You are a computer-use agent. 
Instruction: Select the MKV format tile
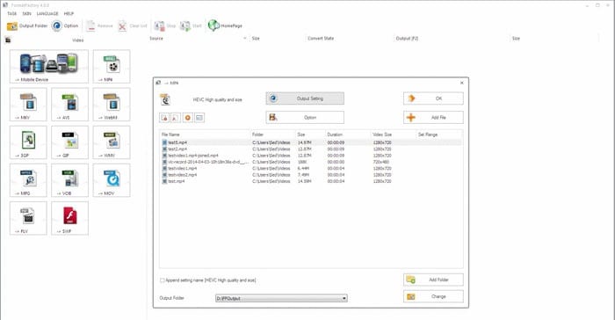28,105
